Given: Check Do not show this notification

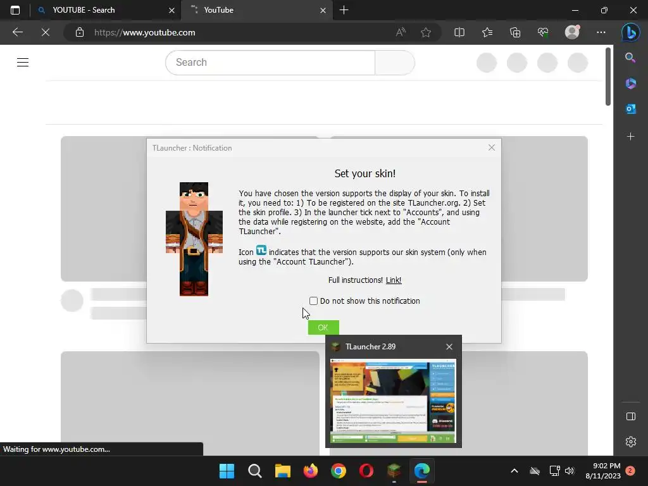Looking at the screenshot, I should click(314, 301).
